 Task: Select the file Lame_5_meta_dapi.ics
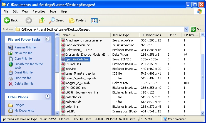(81, 73)
